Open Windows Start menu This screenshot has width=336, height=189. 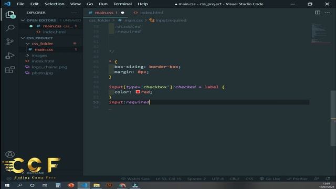pos(7,185)
